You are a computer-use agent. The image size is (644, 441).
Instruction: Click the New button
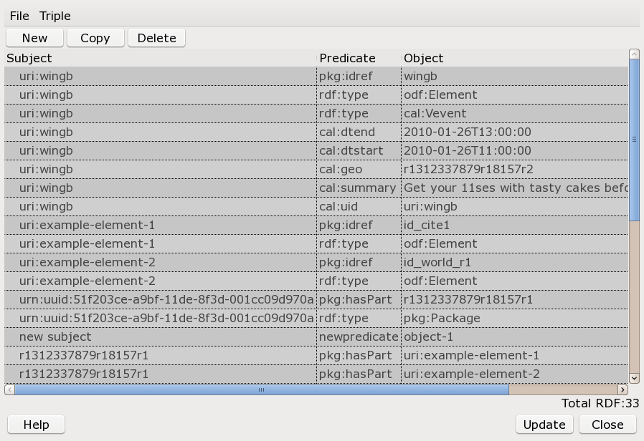coord(34,37)
